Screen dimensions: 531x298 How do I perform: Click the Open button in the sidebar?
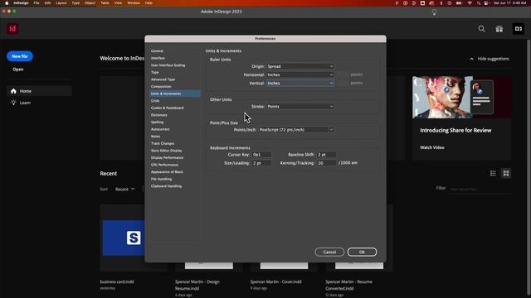click(x=18, y=70)
